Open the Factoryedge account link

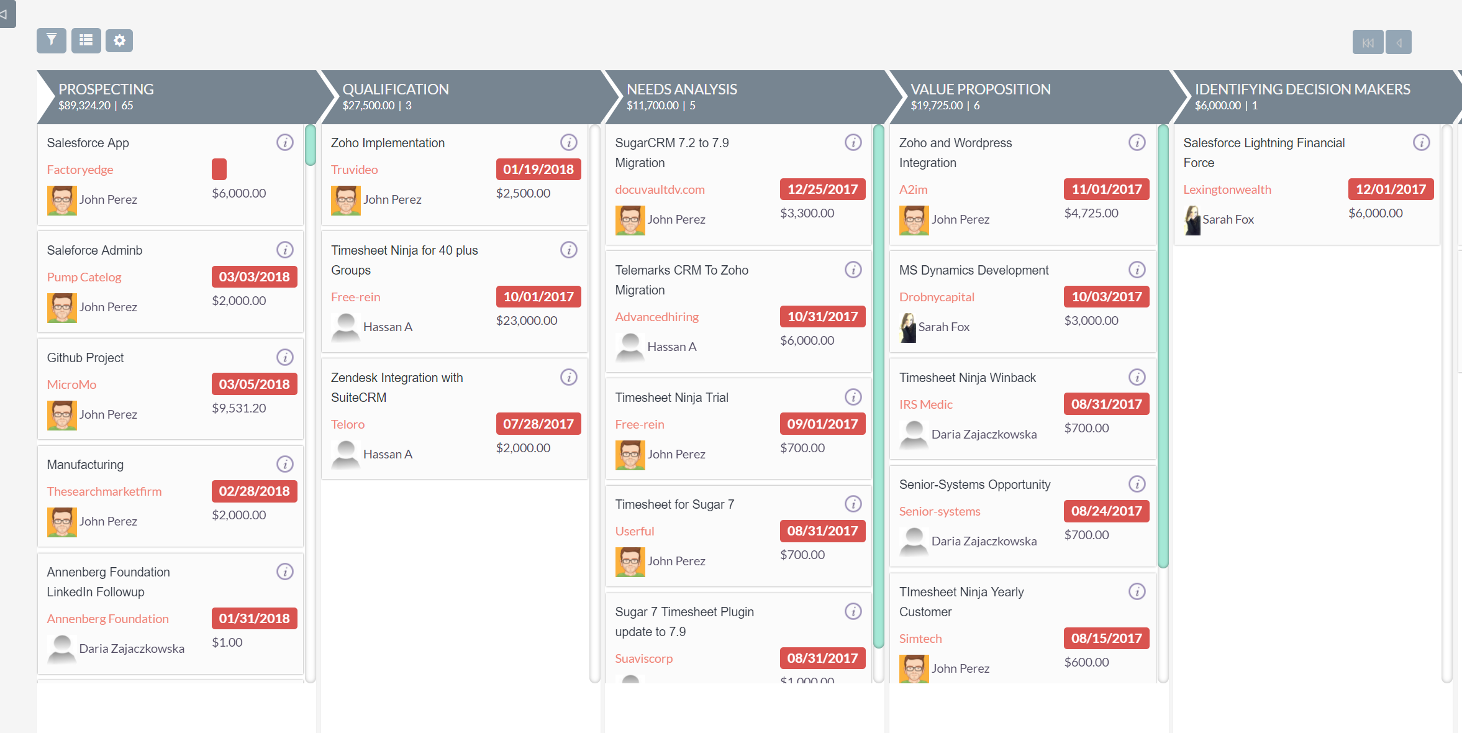point(80,170)
